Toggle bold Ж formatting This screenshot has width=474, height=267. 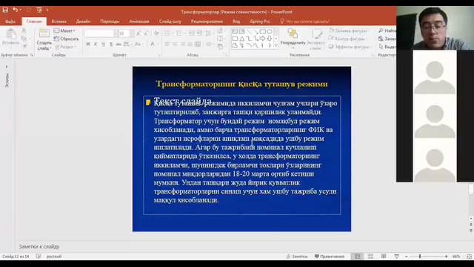click(x=88, y=44)
